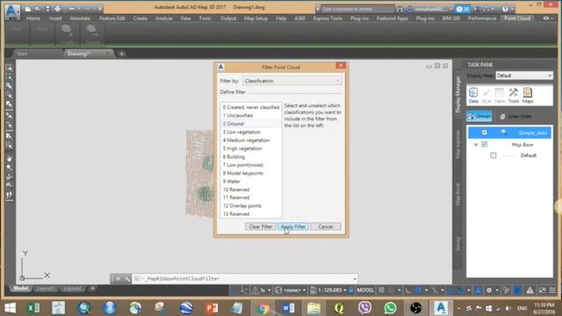Check the Default layer checkbox
562x316 pixels.
(x=494, y=155)
